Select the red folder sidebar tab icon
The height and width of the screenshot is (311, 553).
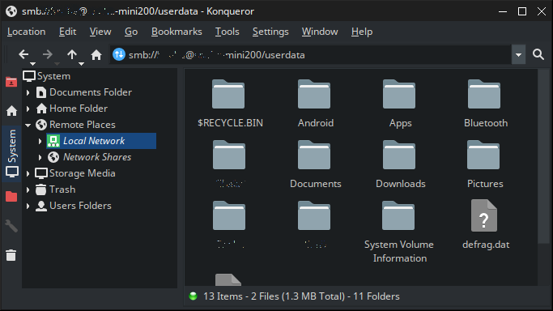[x=11, y=197]
